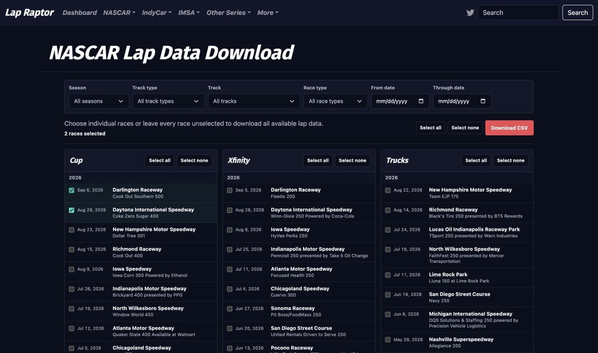Check Iowa Corn 350 race checkbox
This screenshot has width=598, height=353.
72,269
